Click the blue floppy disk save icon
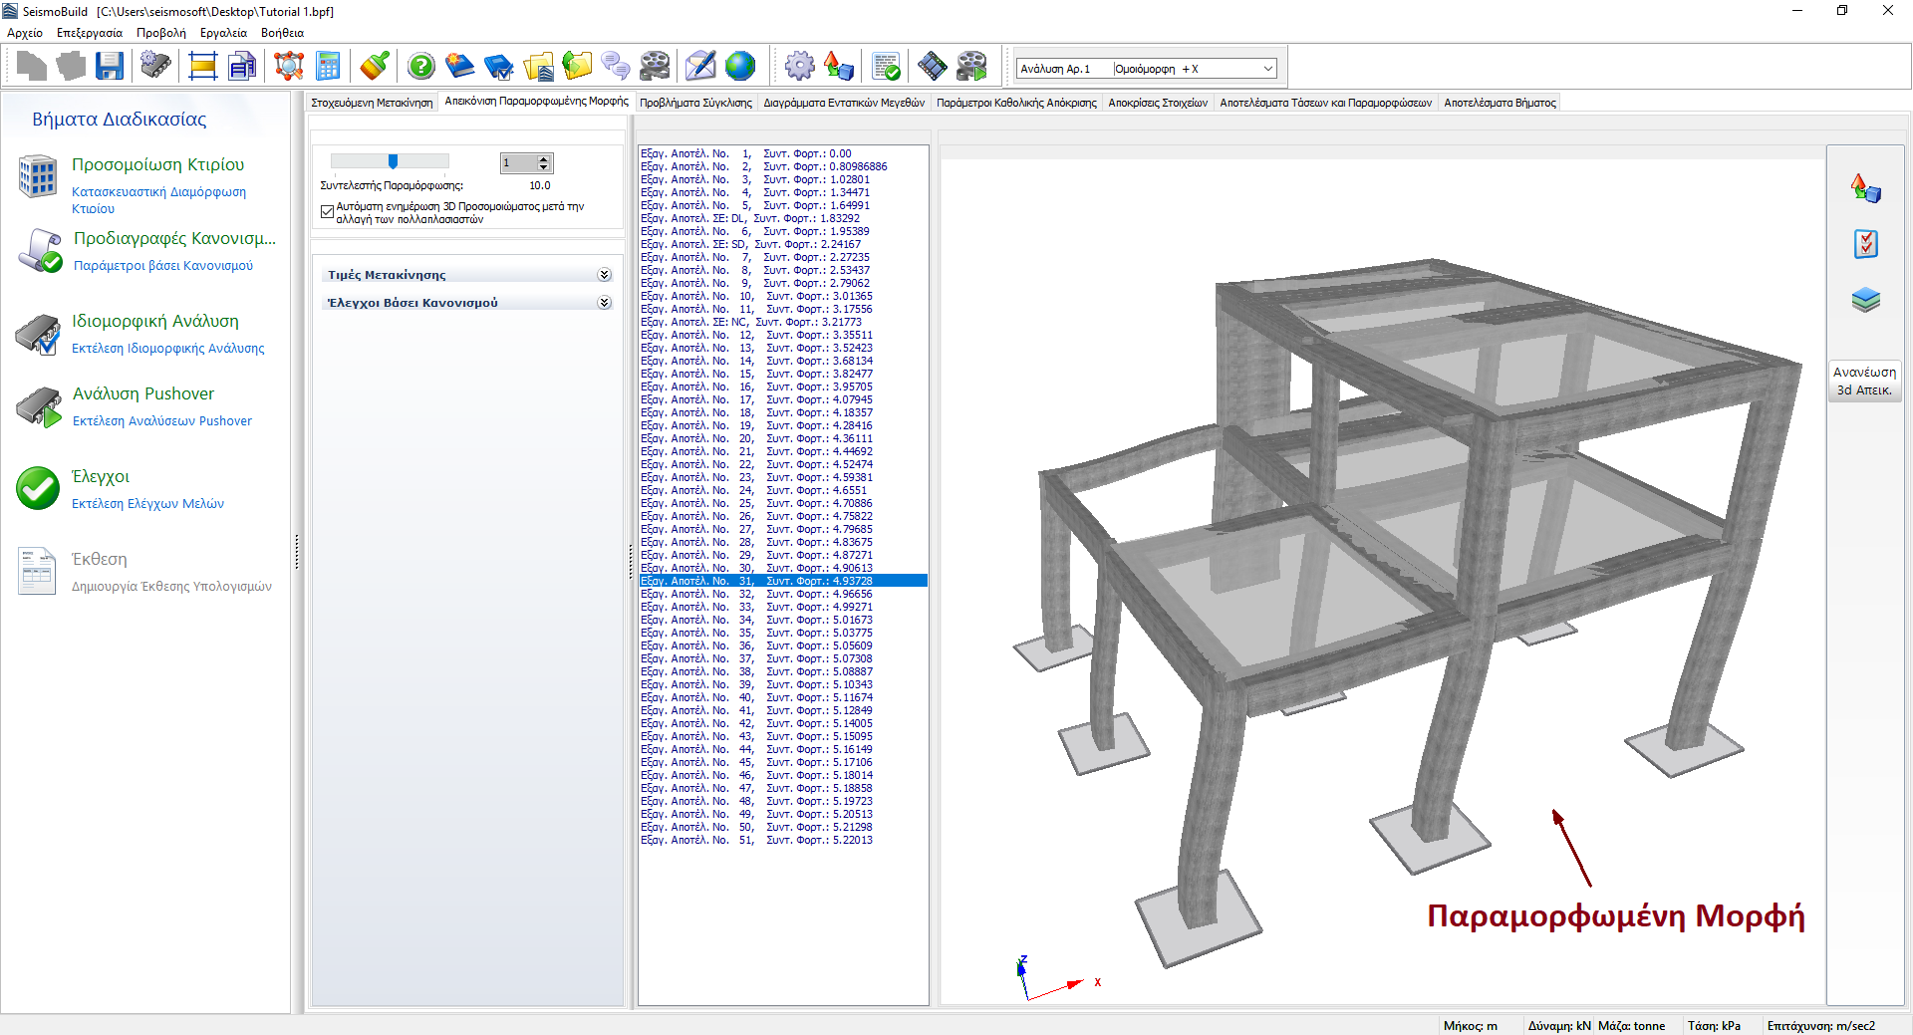The height and width of the screenshot is (1035, 1913). click(109, 67)
